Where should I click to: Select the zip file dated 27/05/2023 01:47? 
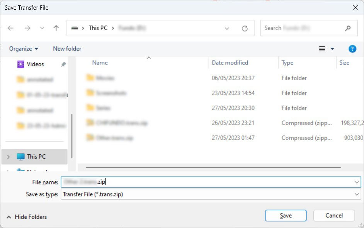pos(221,138)
